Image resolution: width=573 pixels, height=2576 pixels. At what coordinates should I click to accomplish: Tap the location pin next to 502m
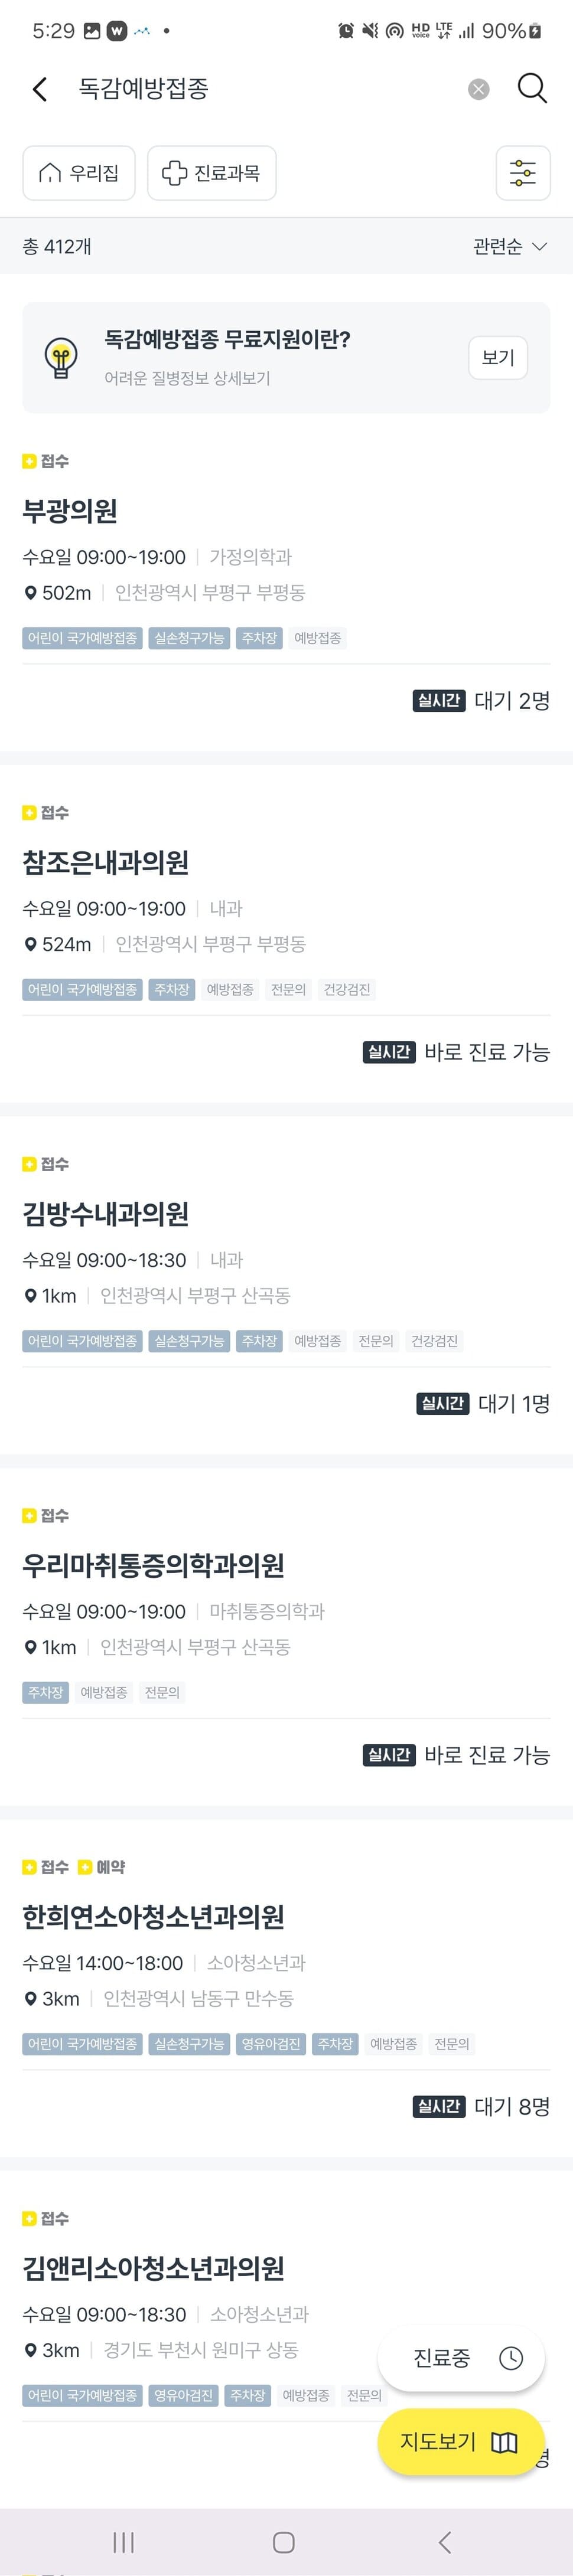pos(30,593)
